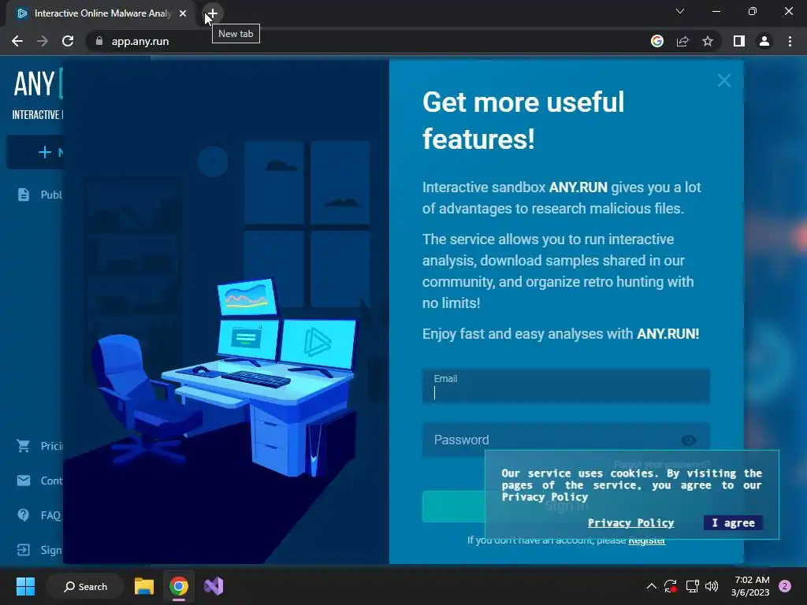The height and width of the screenshot is (605, 807).
Task: Expand tab search chevron in title bar
Action: (x=680, y=11)
